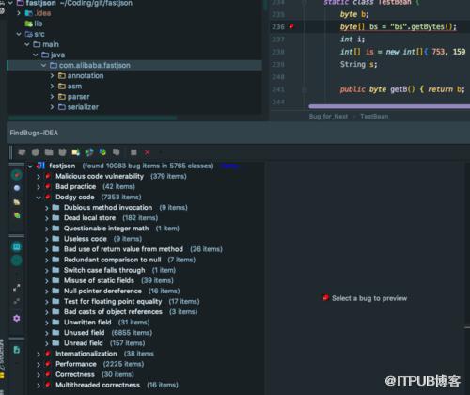Click lib folder icon in project tree

(x=28, y=24)
